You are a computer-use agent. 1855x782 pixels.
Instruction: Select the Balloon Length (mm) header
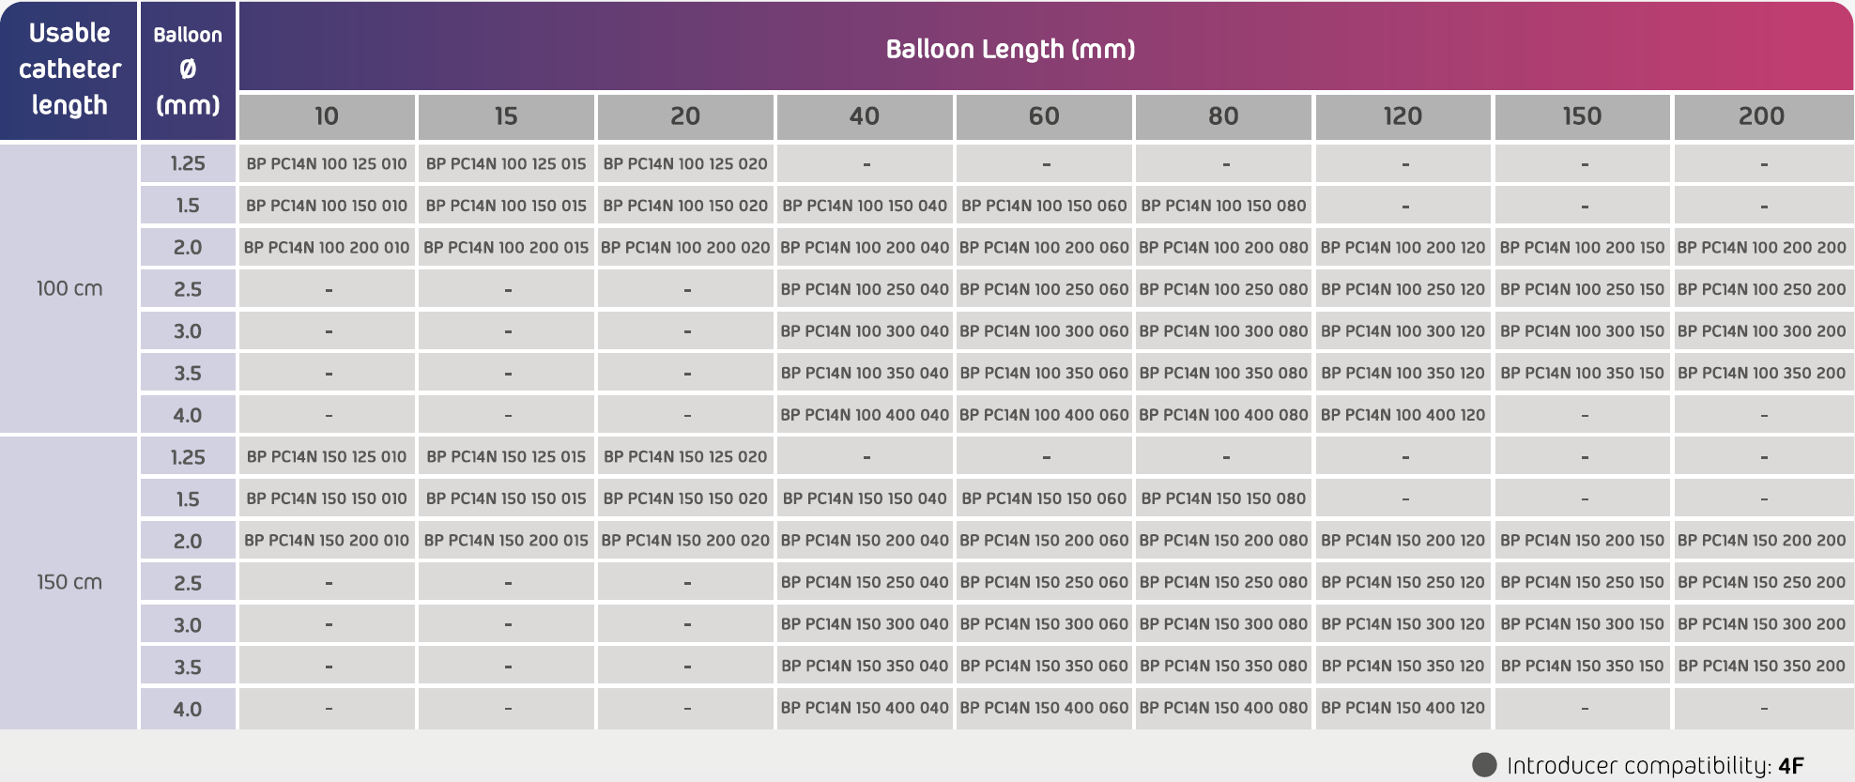1010,49
